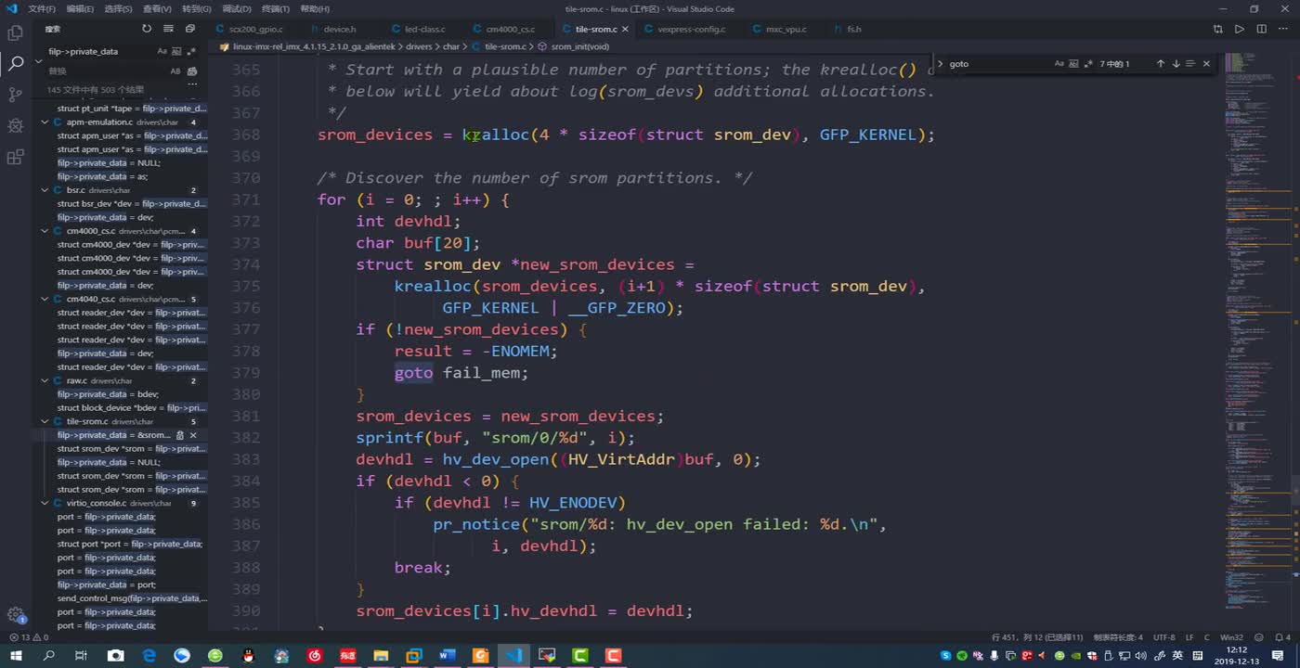
Task: Switch to scx200_gpio.c tab
Action: click(254, 30)
